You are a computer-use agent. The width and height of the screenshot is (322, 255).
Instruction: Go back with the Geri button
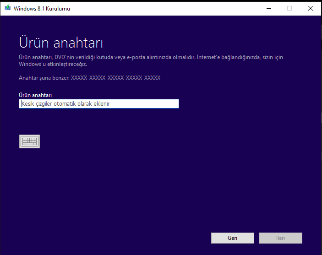point(233,238)
